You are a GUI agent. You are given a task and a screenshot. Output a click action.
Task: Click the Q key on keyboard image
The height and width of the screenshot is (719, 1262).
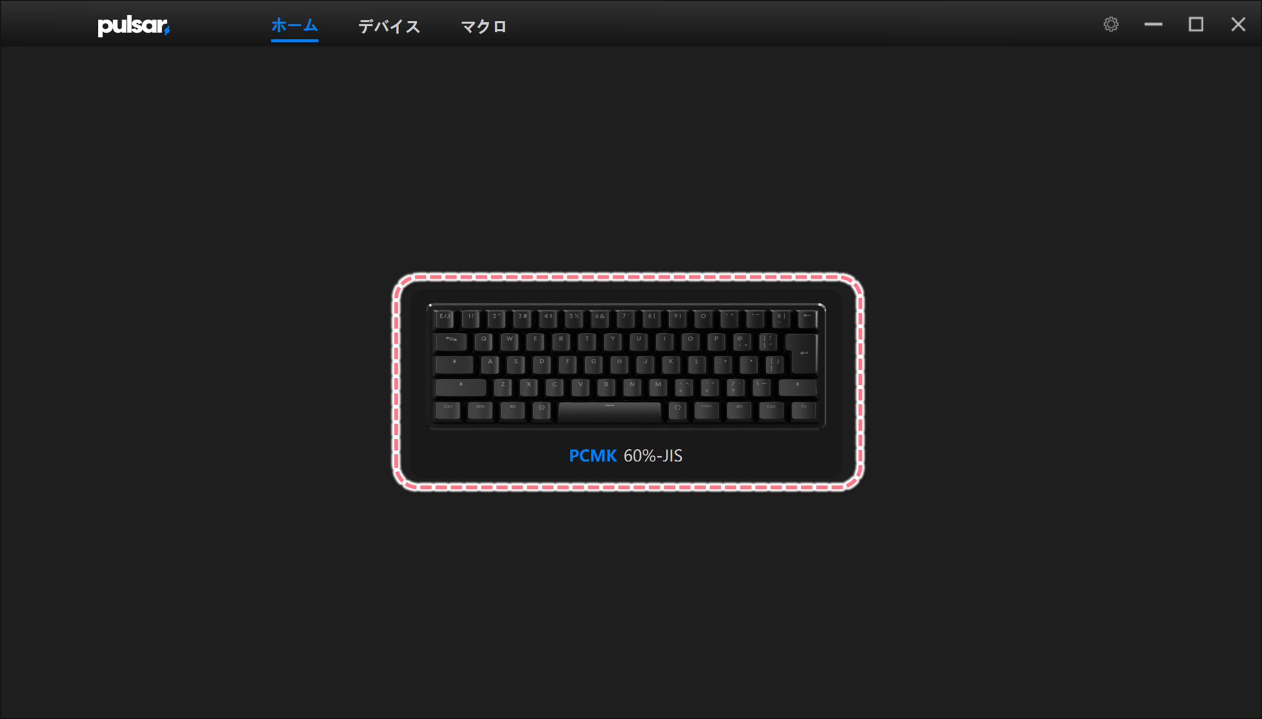pyautogui.click(x=484, y=342)
